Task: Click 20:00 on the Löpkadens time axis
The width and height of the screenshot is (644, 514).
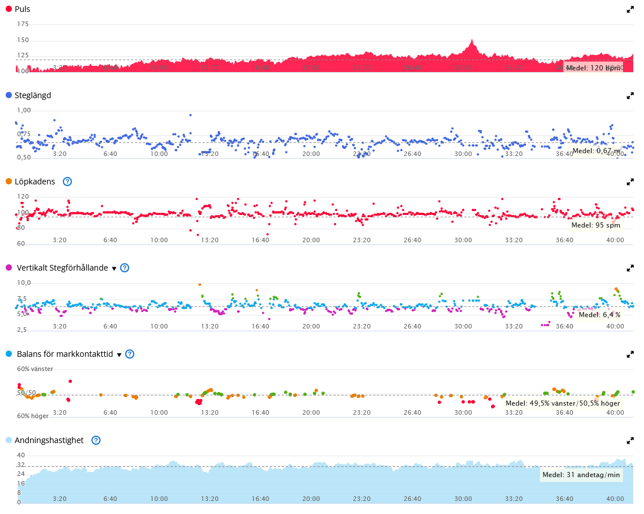Action: point(311,240)
